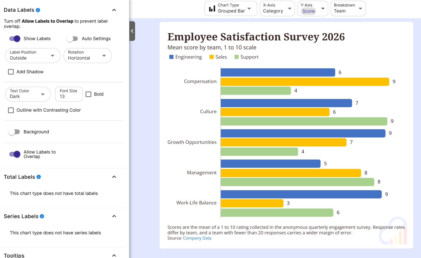Turn on the Background switch

pos(14,132)
